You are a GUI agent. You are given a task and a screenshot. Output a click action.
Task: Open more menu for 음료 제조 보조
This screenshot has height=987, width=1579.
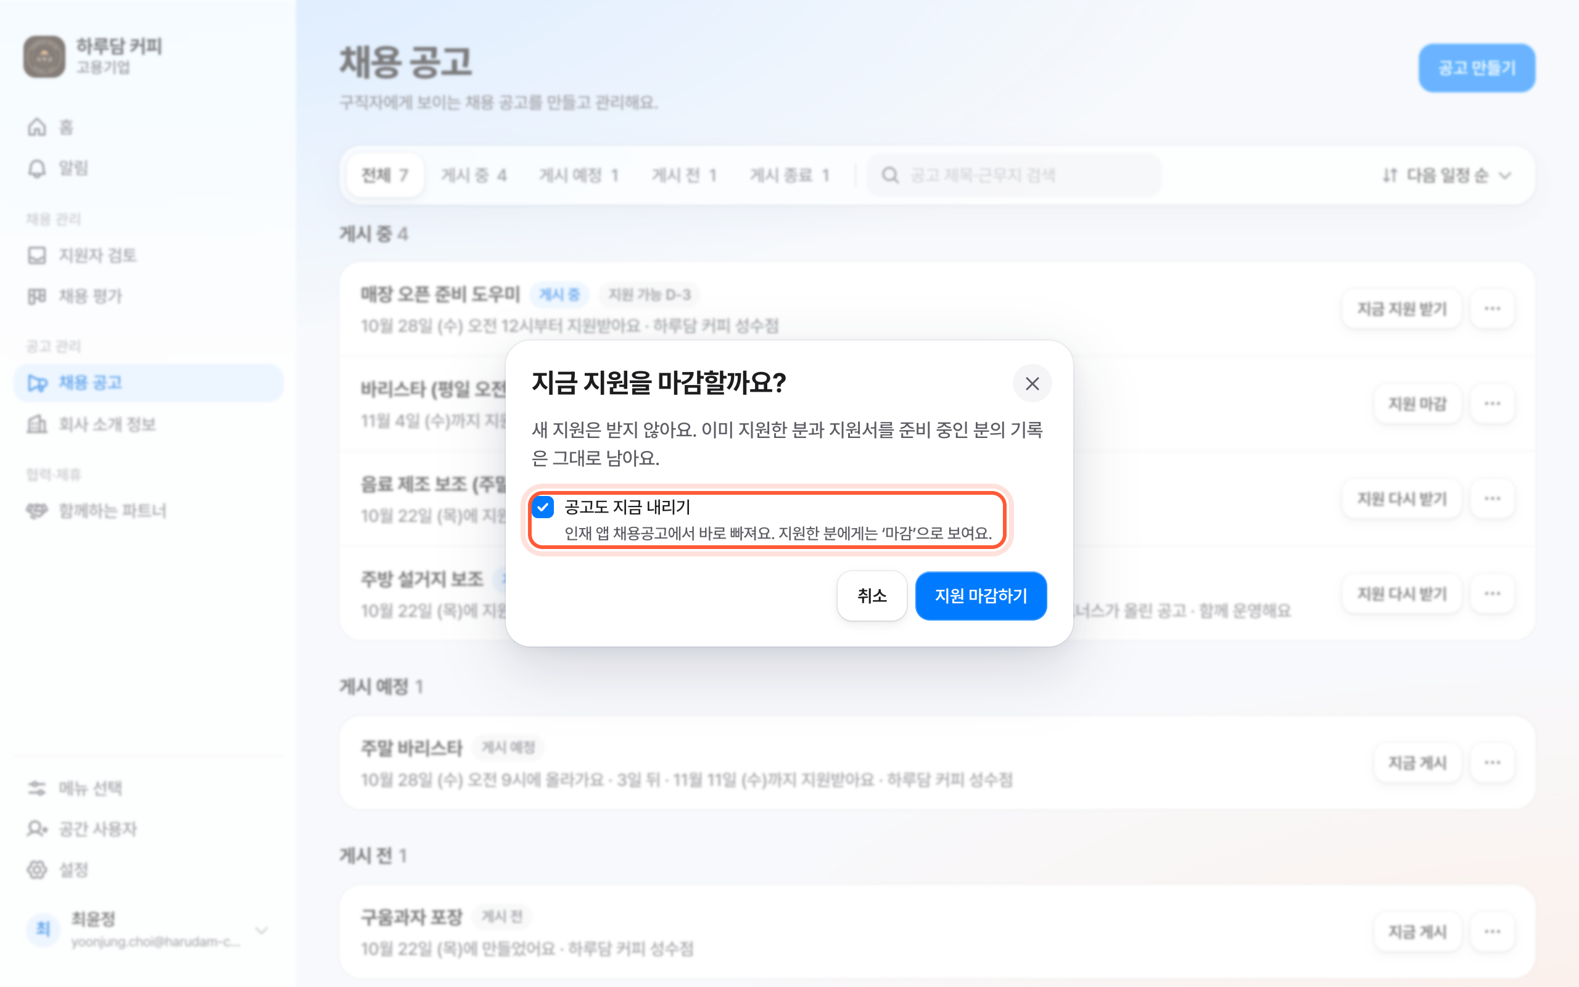[1492, 498]
